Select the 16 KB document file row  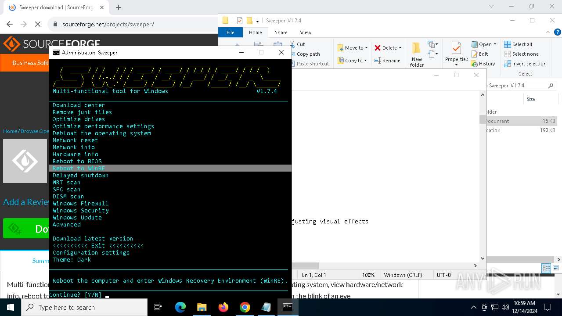tap(521, 121)
